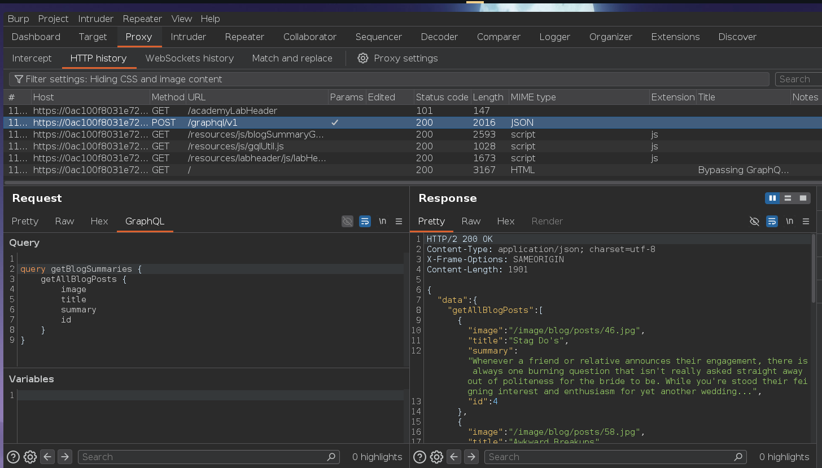This screenshot has height=468, width=822.
Task: Go to next match in Request search
Action: (65, 457)
